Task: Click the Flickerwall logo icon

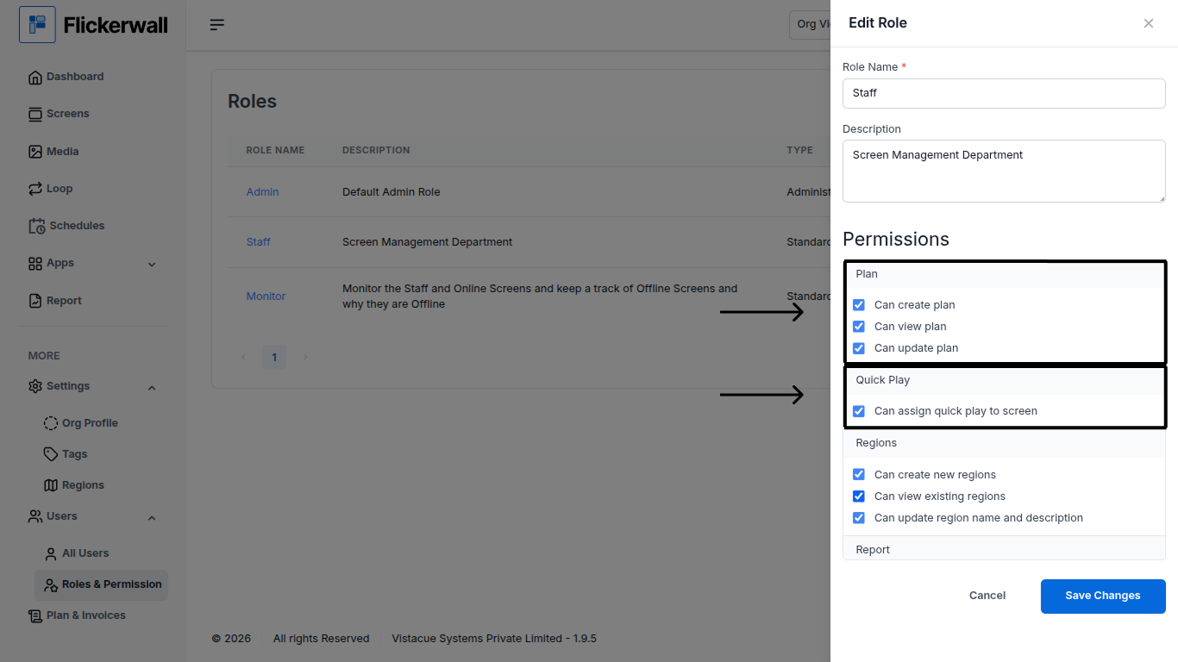Action: (x=37, y=25)
